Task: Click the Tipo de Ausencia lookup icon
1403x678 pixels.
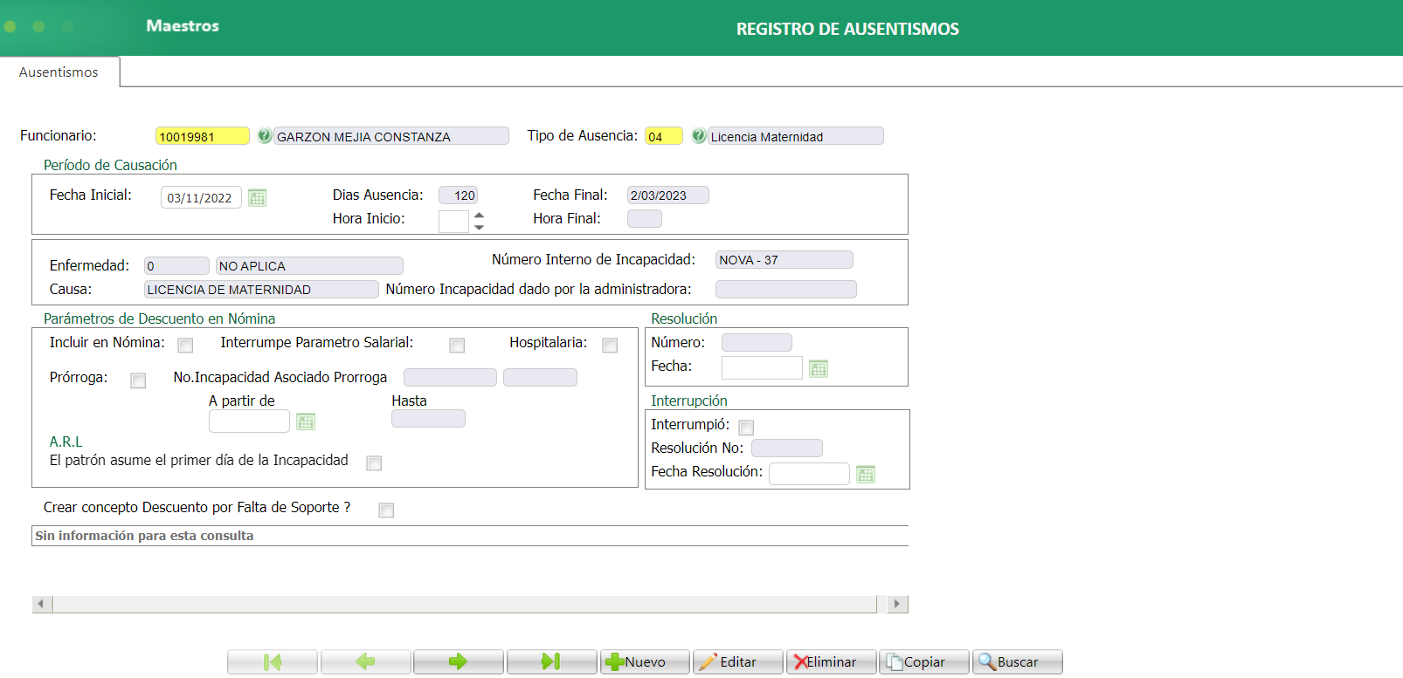Action: point(698,136)
